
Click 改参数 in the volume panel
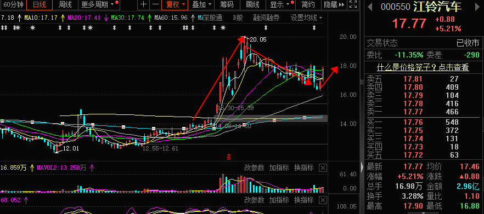click(x=254, y=168)
